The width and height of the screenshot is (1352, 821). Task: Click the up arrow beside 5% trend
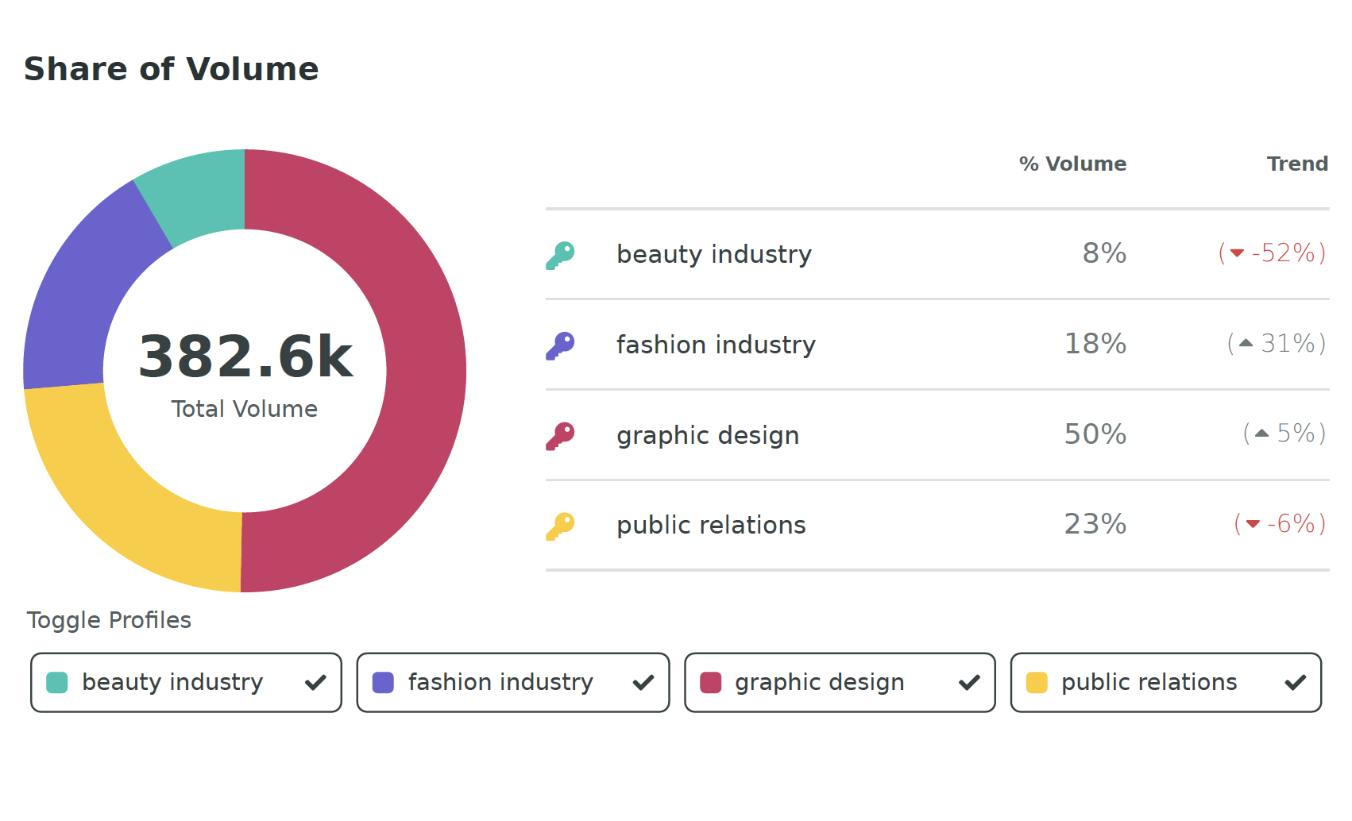coord(1261,434)
